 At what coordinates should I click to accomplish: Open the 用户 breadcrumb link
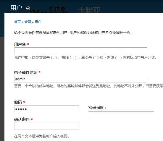[x=38, y=22]
